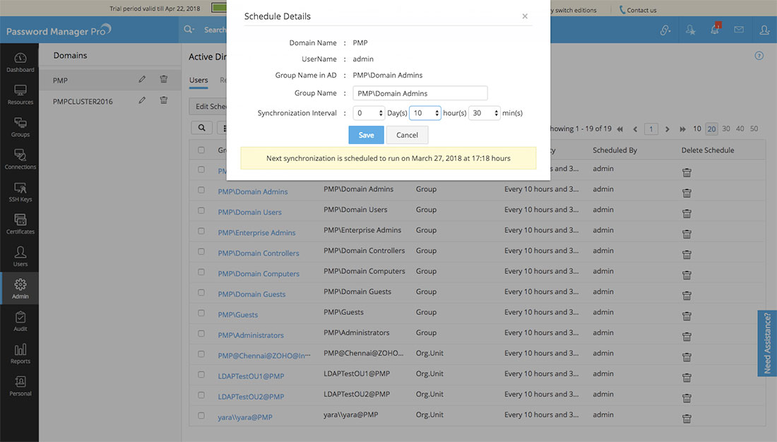Select the yara\\yara@PMP row checkbox
Image resolution: width=777 pixels, height=442 pixels.
click(202, 415)
